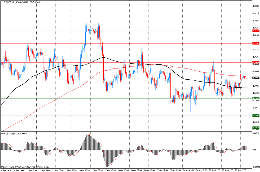Click the 1.3205 value on price scale
Image resolution: width=260 pixels, height=172 pixels.
coord(256,21)
